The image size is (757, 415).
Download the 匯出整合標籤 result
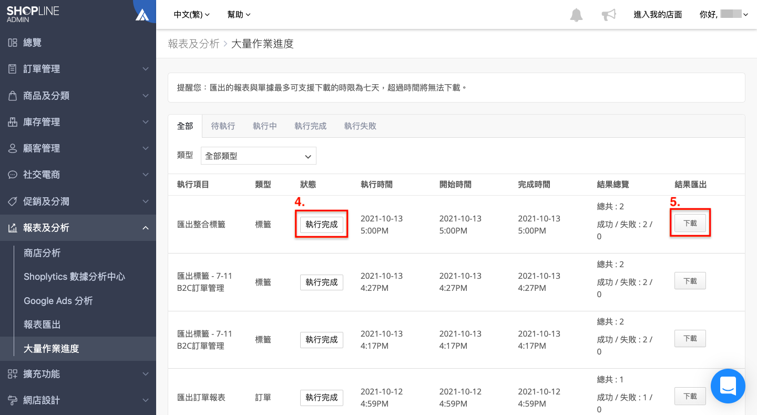690,223
